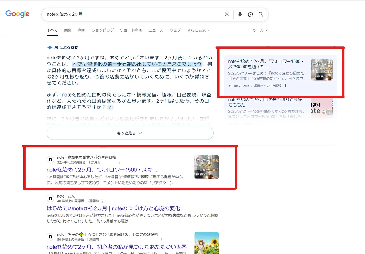The image size is (365, 254).
Task: Submit search with the magnifier icon
Action: (261, 14)
